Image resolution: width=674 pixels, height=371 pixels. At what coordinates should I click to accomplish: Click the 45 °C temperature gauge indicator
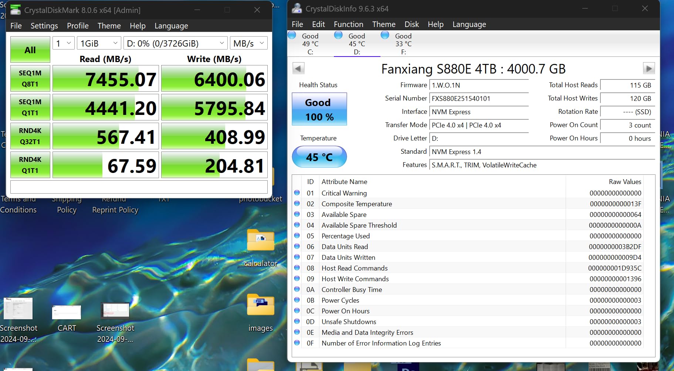tap(319, 157)
